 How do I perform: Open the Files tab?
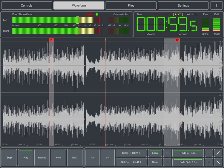(x=131, y=5)
